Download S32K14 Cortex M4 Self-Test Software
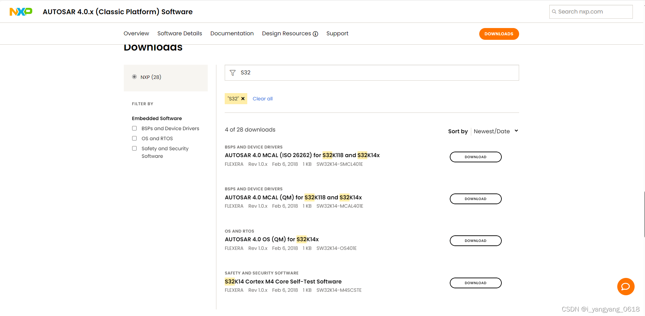The width and height of the screenshot is (645, 316). point(475,283)
